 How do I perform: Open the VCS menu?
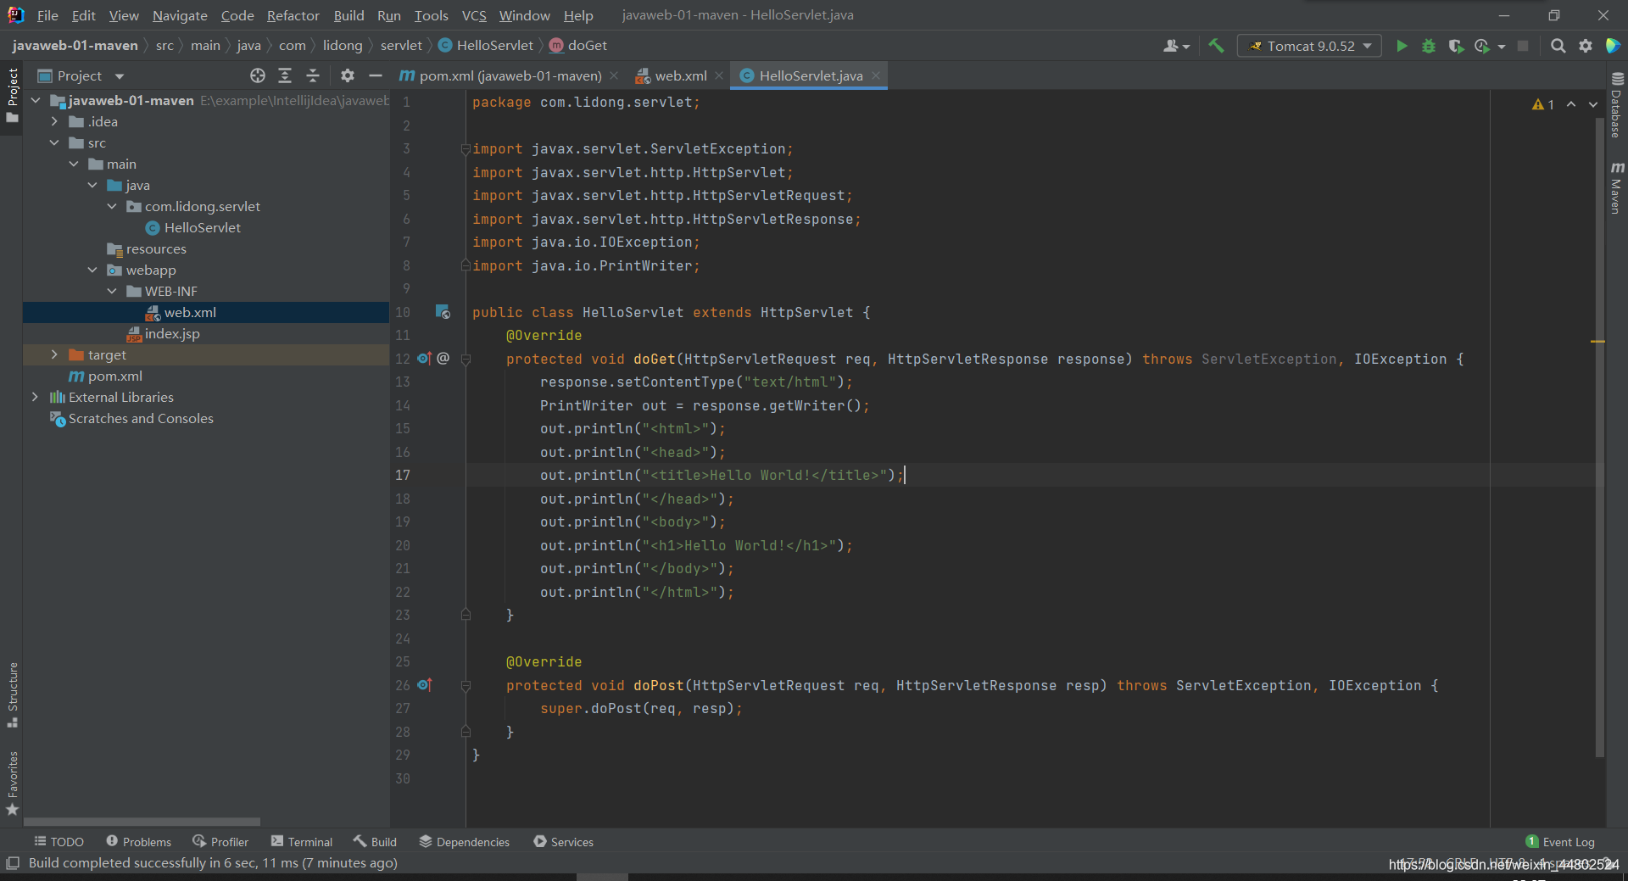coord(474,15)
